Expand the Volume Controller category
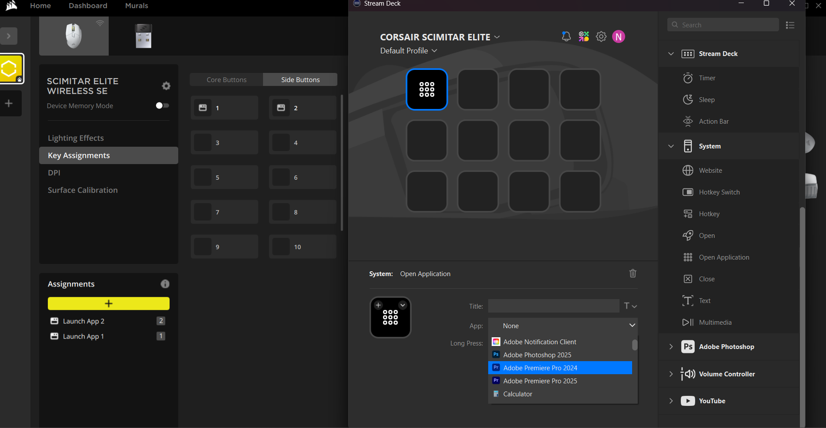This screenshot has width=826, height=428. 671,374
